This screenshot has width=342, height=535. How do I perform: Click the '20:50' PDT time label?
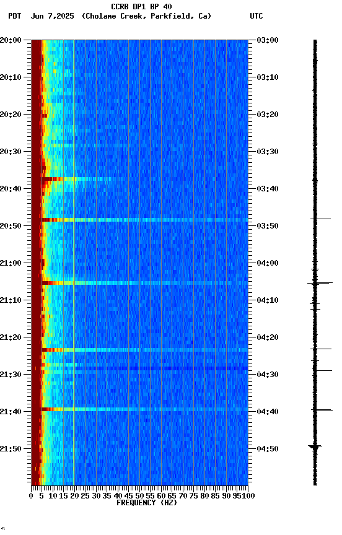click(x=11, y=226)
